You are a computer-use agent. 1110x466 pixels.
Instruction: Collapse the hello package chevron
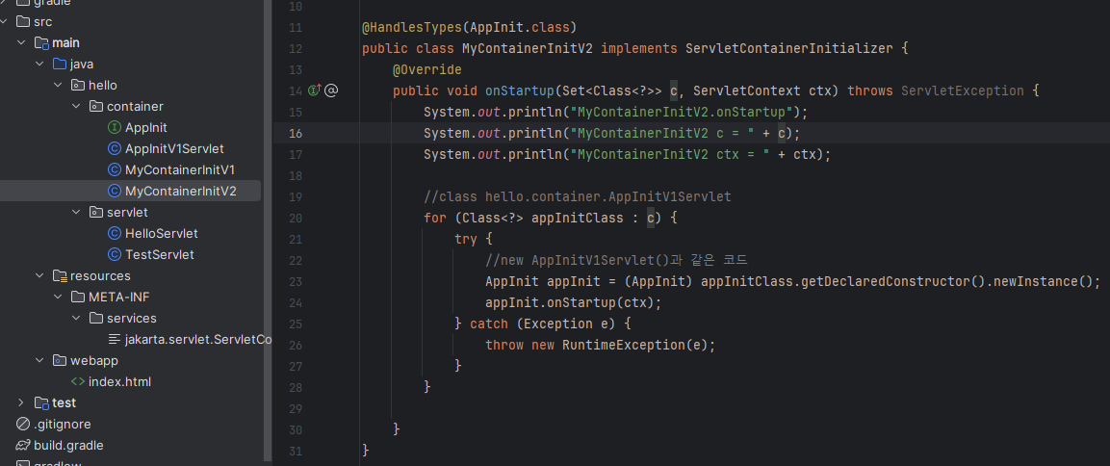pos(58,86)
